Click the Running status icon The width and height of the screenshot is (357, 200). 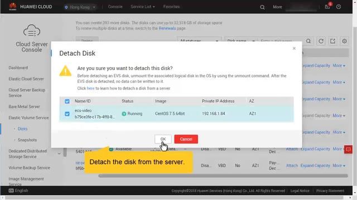coord(124,113)
